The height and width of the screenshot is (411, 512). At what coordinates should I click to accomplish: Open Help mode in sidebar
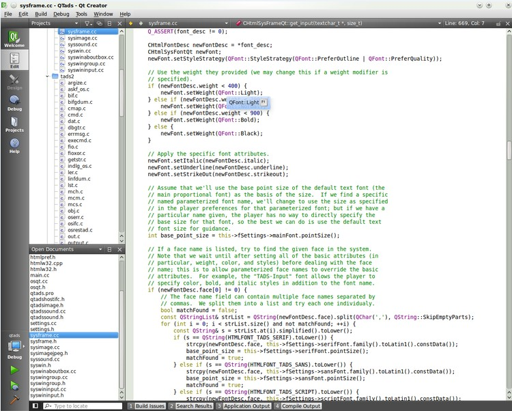pyautogui.click(x=14, y=145)
